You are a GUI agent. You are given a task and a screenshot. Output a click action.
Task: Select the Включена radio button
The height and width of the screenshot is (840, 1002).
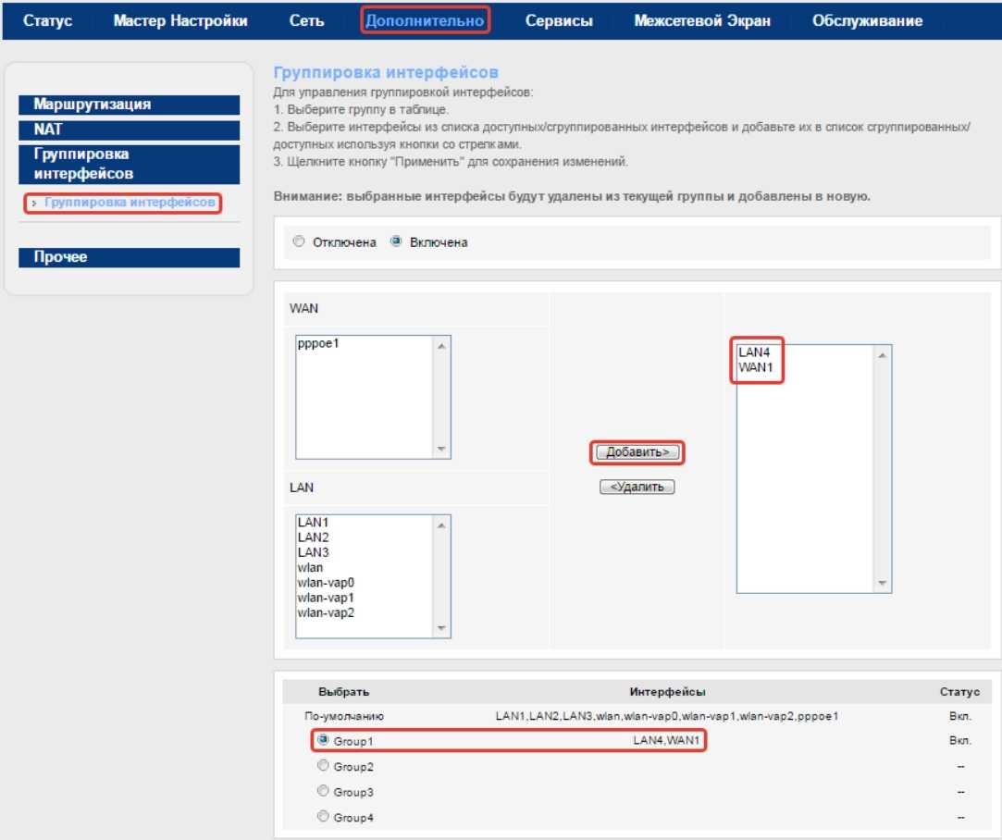pyautogui.click(x=396, y=242)
